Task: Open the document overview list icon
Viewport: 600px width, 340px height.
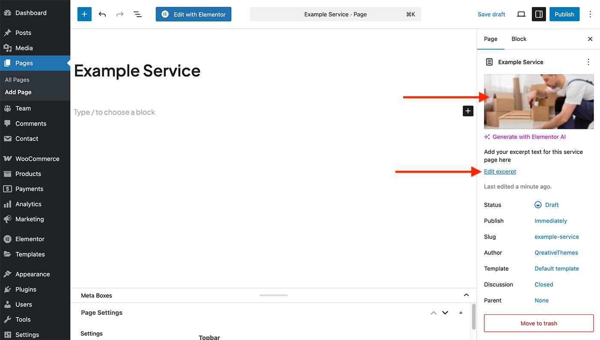Action: 138,14
